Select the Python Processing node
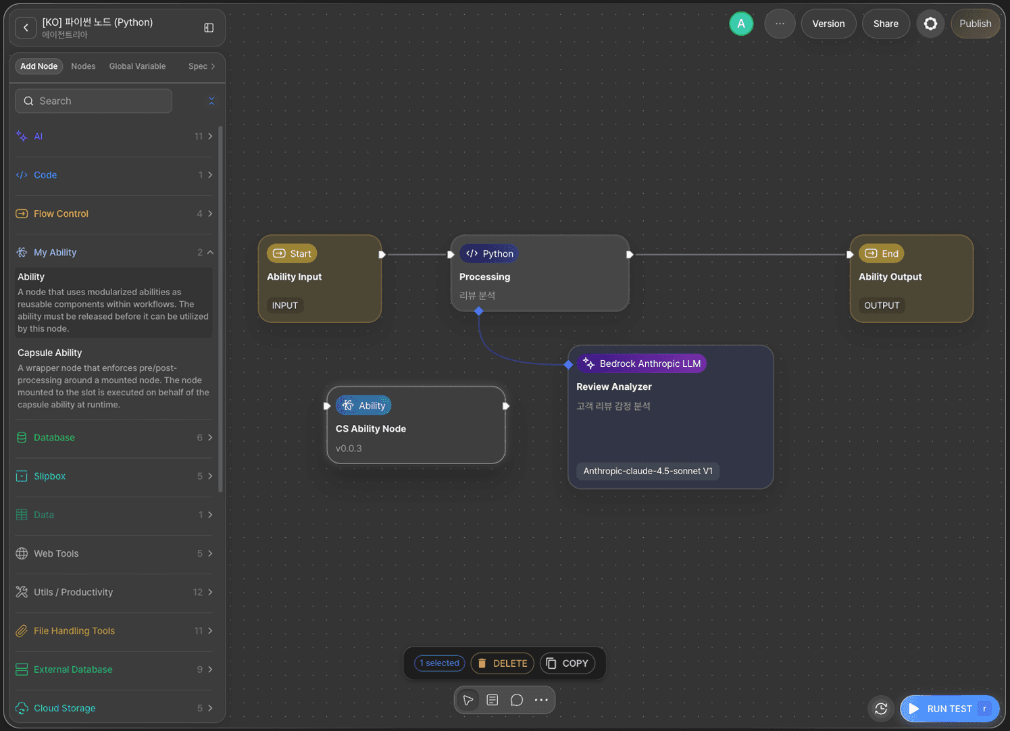Image resolution: width=1010 pixels, height=731 pixels. (x=540, y=273)
